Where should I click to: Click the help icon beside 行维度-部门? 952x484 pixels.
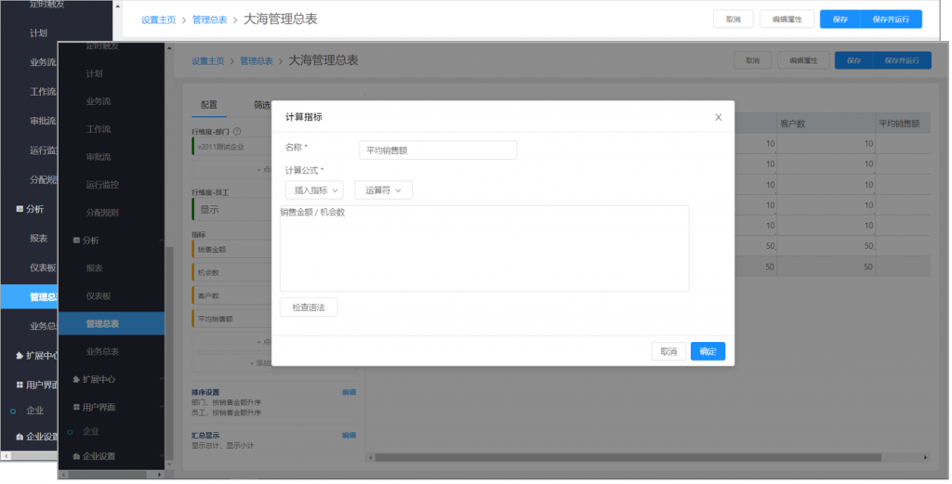(237, 132)
